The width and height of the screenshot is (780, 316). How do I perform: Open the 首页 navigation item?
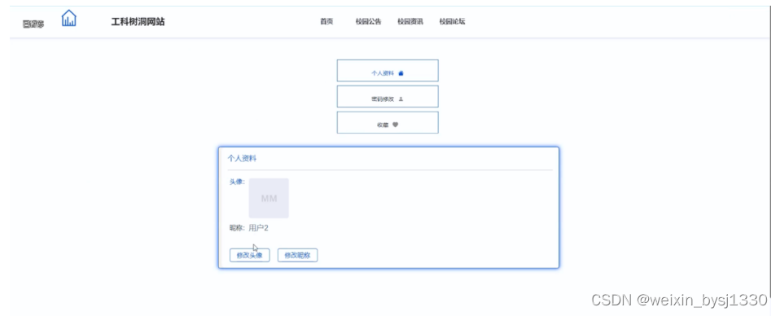tap(326, 21)
